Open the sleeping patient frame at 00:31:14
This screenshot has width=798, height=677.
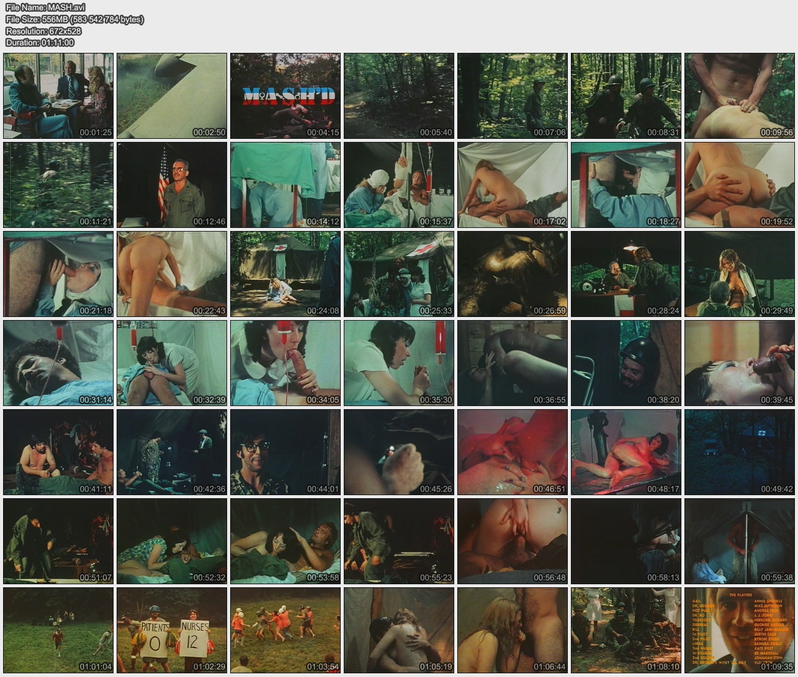click(x=58, y=363)
